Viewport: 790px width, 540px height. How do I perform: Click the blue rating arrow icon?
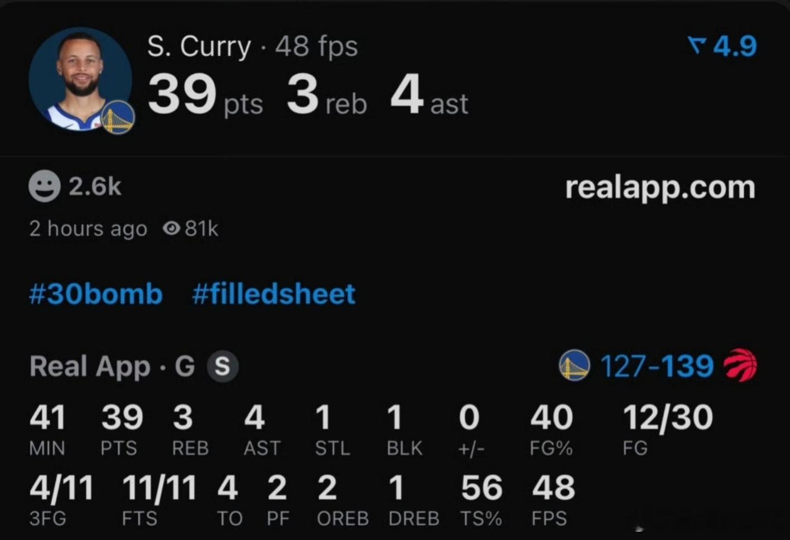coord(697,45)
